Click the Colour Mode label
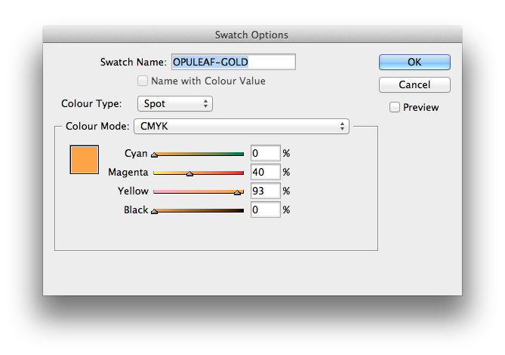Image resolution: width=505 pixels, height=355 pixels. (x=97, y=127)
